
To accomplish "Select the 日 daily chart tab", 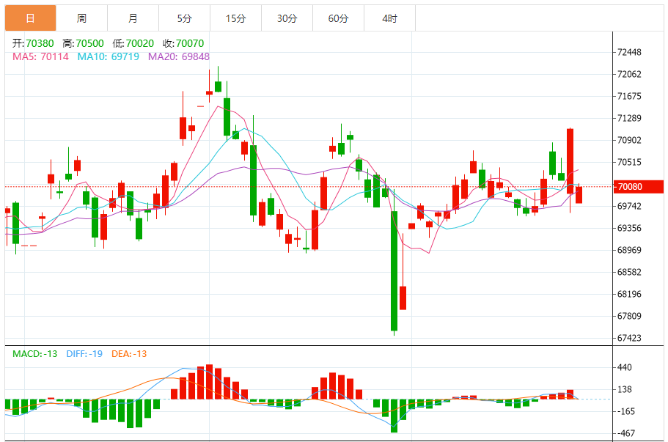I will pos(30,18).
